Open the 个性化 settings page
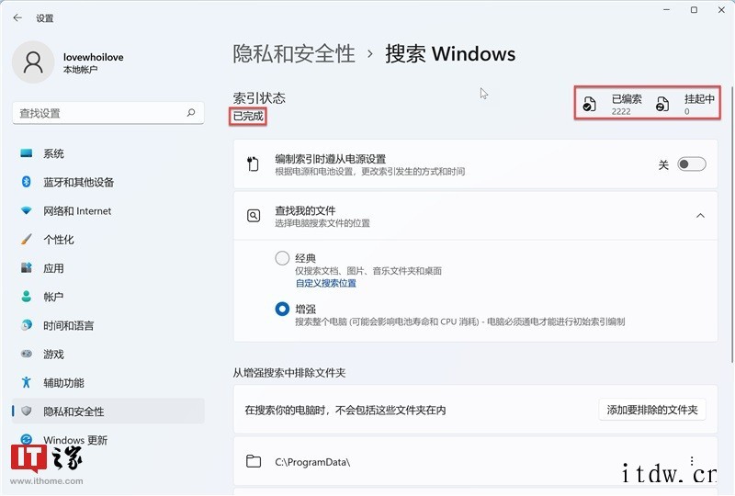 [108, 239]
